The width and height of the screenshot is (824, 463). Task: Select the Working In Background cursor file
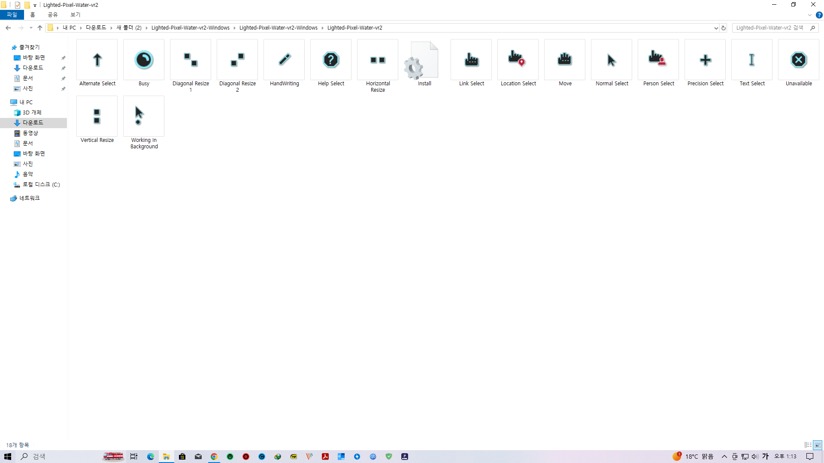144,123
